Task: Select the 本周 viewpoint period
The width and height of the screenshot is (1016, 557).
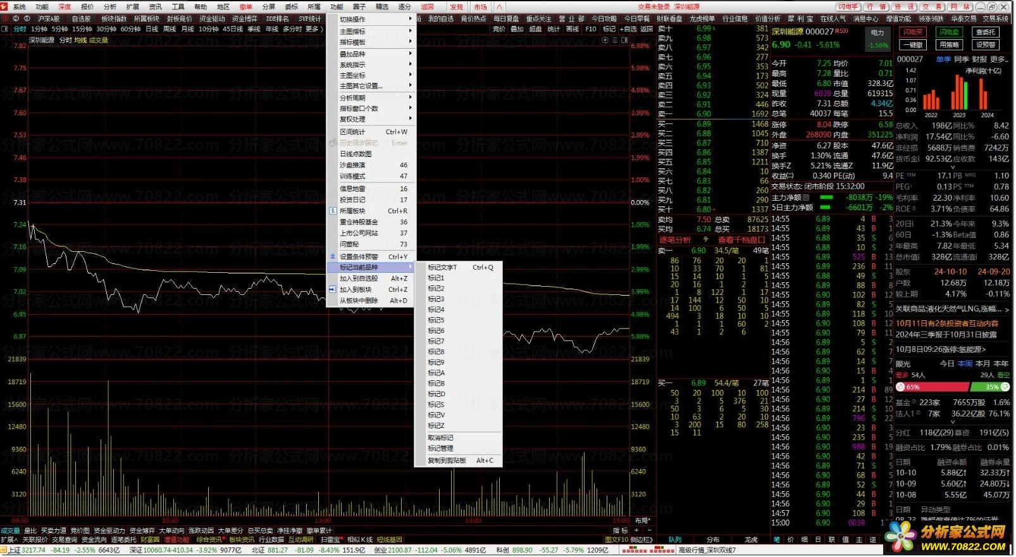Action: click(965, 364)
